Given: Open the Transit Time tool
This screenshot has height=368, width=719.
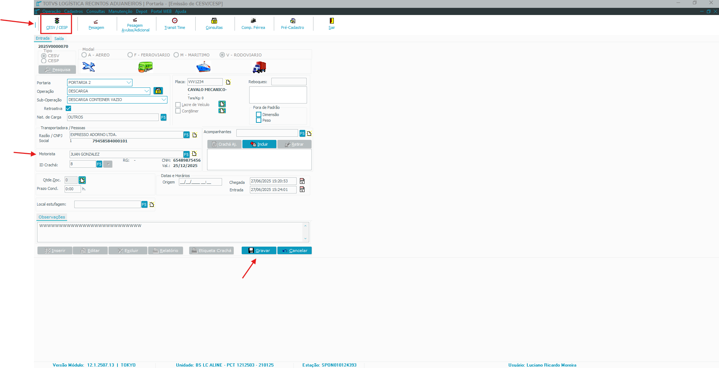Looking at the screenshot, I should point(175,24).
